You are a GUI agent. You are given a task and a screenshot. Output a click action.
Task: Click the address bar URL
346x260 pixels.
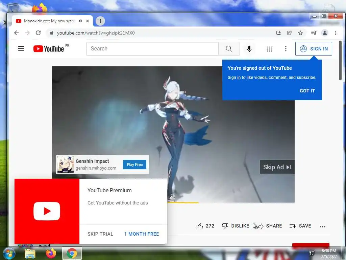(96, 33)
